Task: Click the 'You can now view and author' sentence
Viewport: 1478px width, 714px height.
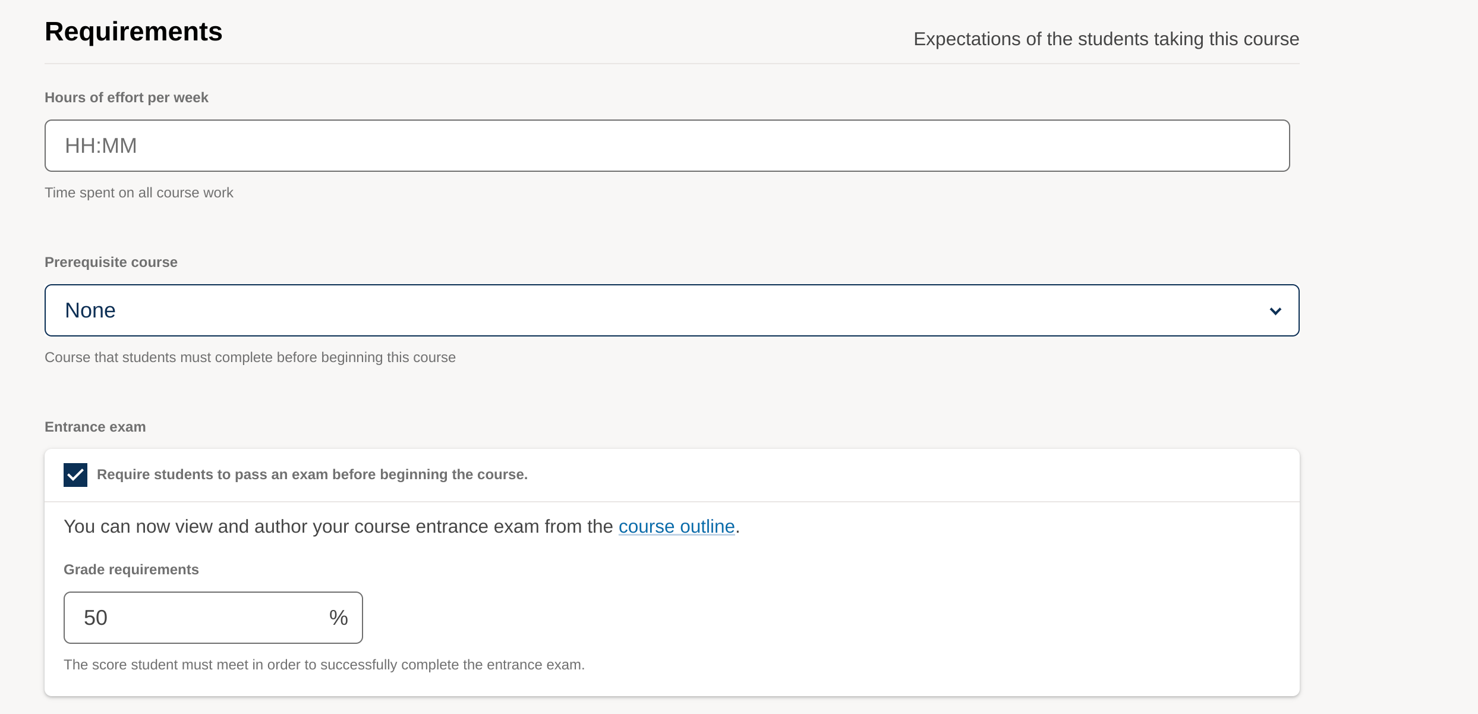Action: point(338,527)
